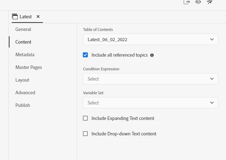Click the window icon on Latest tab
The height and width of the screenshot is (160, 226).
point(15,17)
